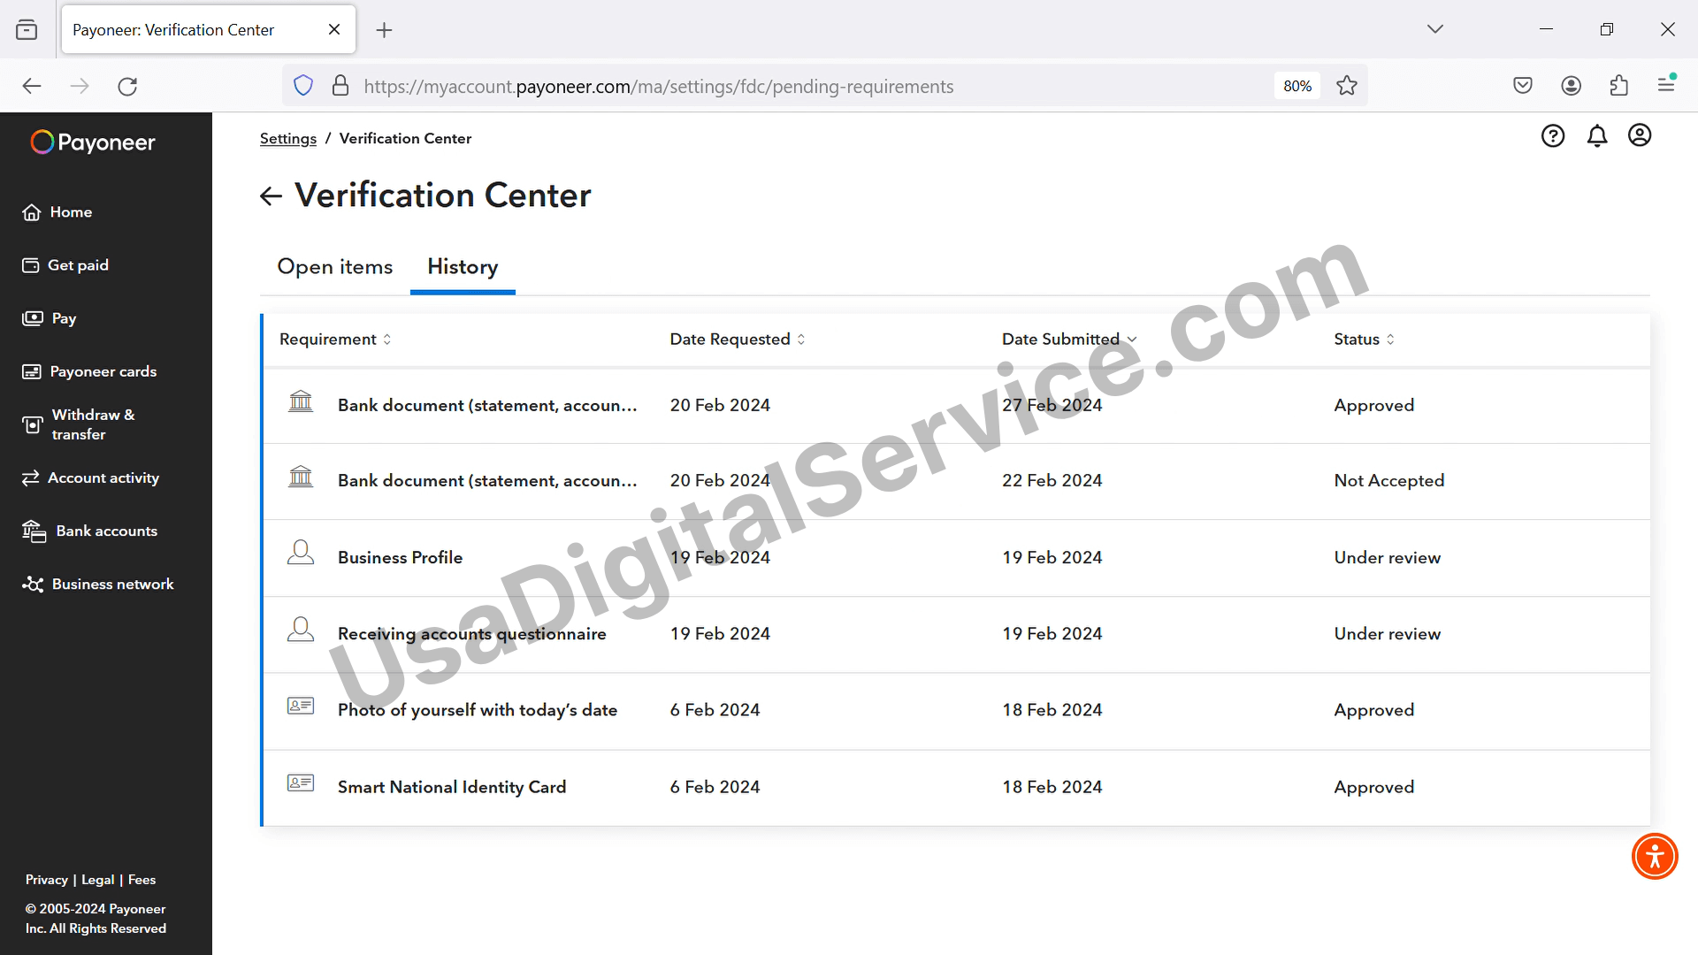Open the Privacy link
Screen dimensions: 1698x955
[x=47, y=880]
